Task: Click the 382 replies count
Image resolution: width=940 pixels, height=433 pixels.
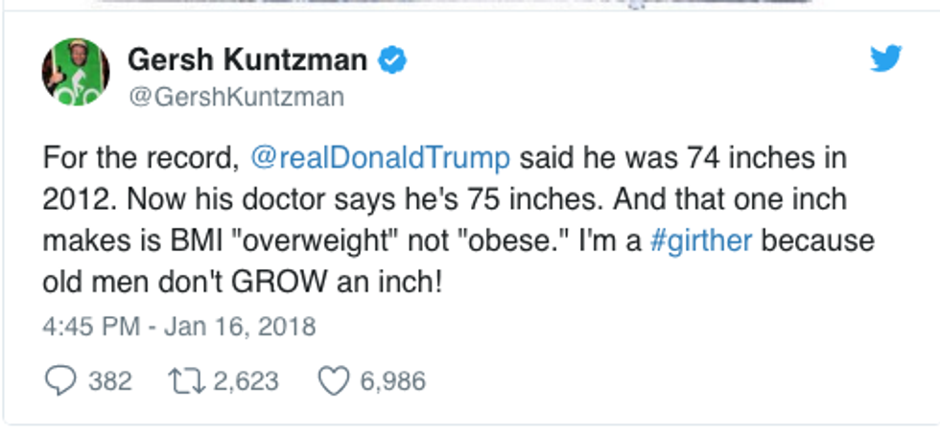Action: point(109,381)
